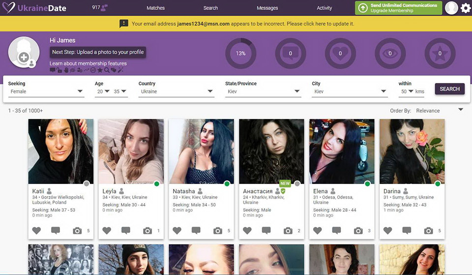This screenshot has height=275, width=472.
Task: Click the SEARCH button
Action: (x=450, y=89)
